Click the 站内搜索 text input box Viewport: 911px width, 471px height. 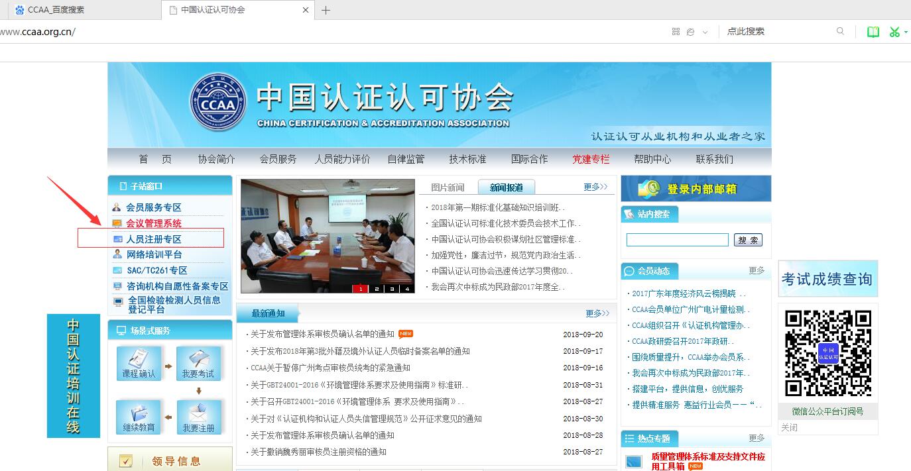(677, 240)
